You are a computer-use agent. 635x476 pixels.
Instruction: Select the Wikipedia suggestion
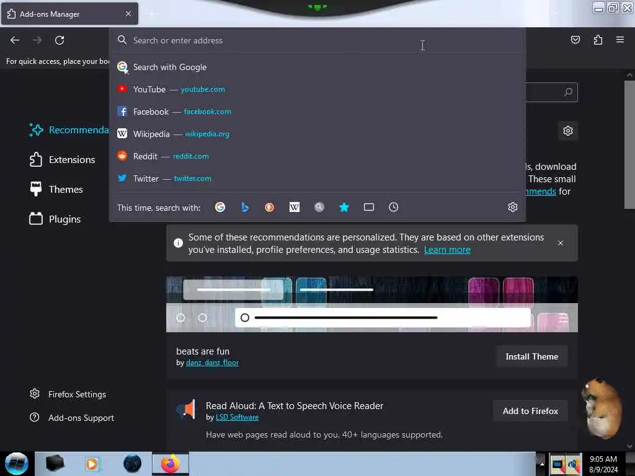317,134
